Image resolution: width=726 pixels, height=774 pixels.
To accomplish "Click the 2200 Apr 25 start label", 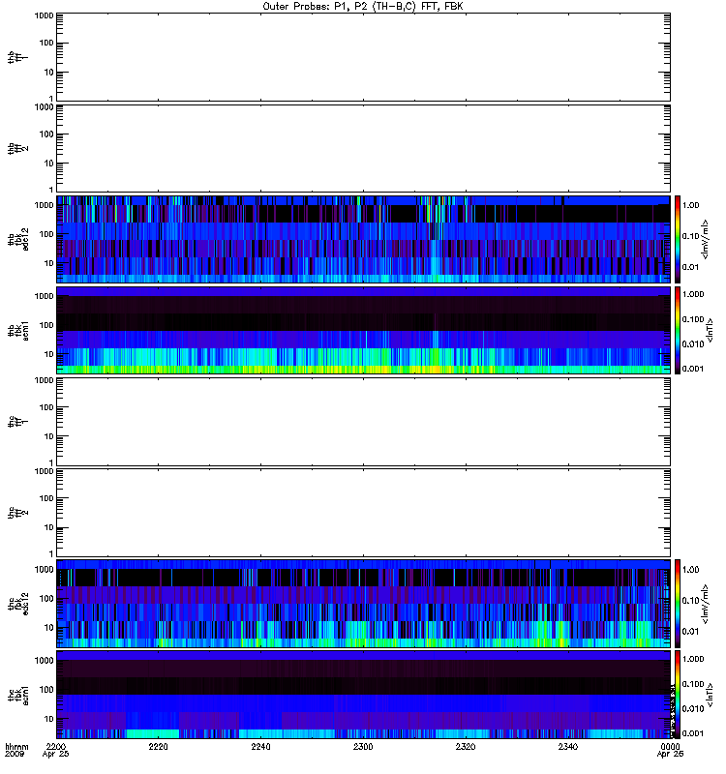I will 56,750.
